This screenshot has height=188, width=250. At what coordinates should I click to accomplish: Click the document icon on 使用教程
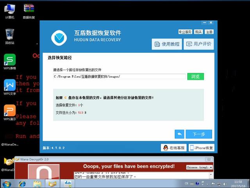point(157,44)
